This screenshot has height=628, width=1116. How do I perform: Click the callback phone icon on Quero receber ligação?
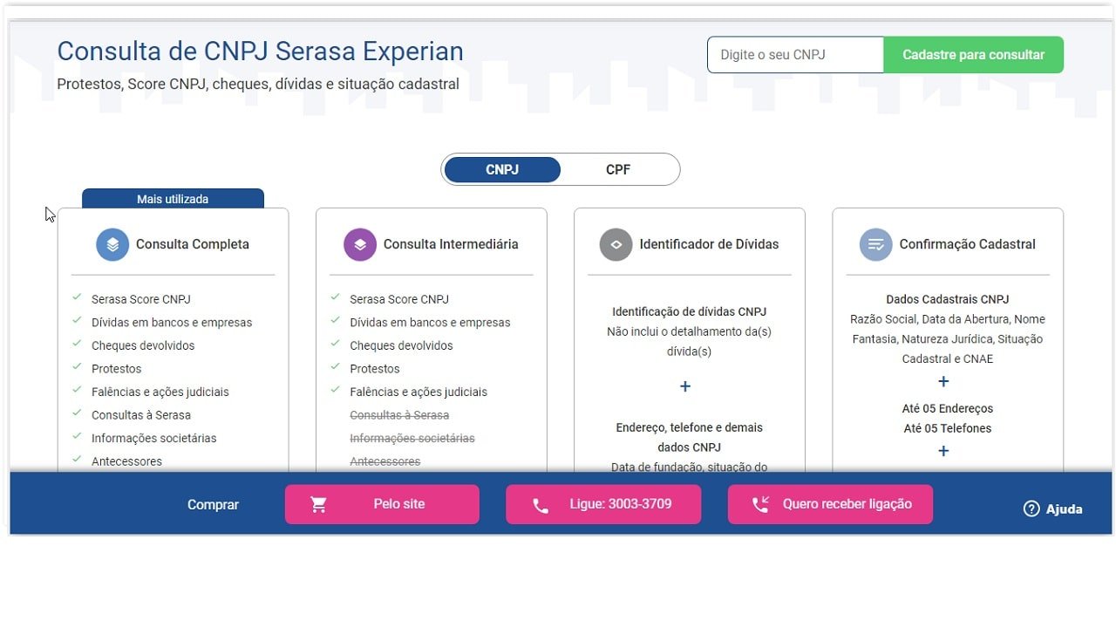[759, 503]
